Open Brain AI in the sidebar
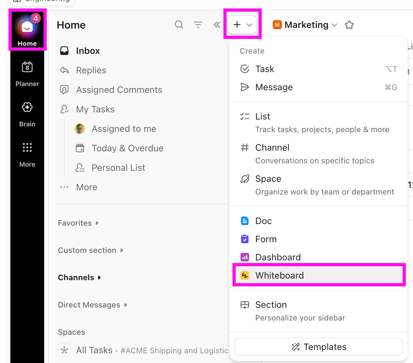Viewport: 413px width, 363px height. 27,107
